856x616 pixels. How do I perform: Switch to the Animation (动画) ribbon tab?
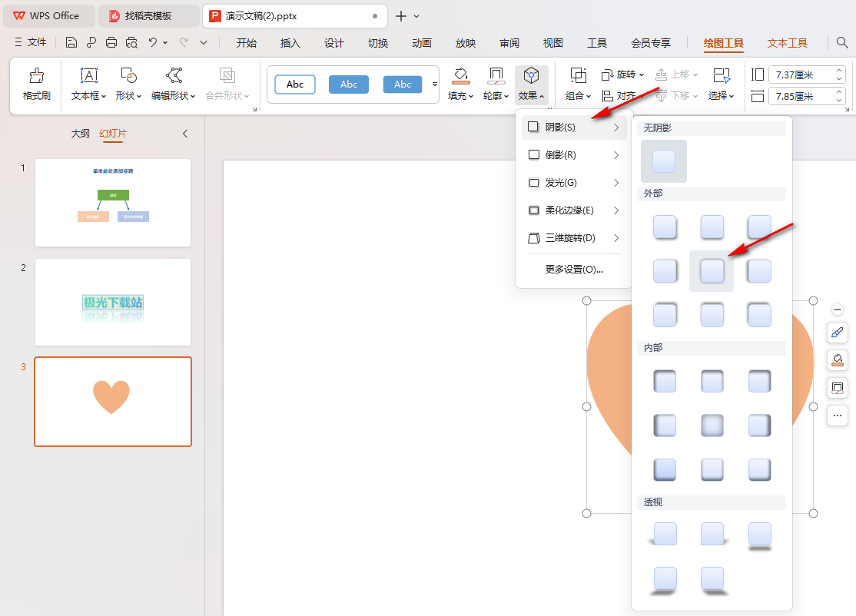coord(421,43)
